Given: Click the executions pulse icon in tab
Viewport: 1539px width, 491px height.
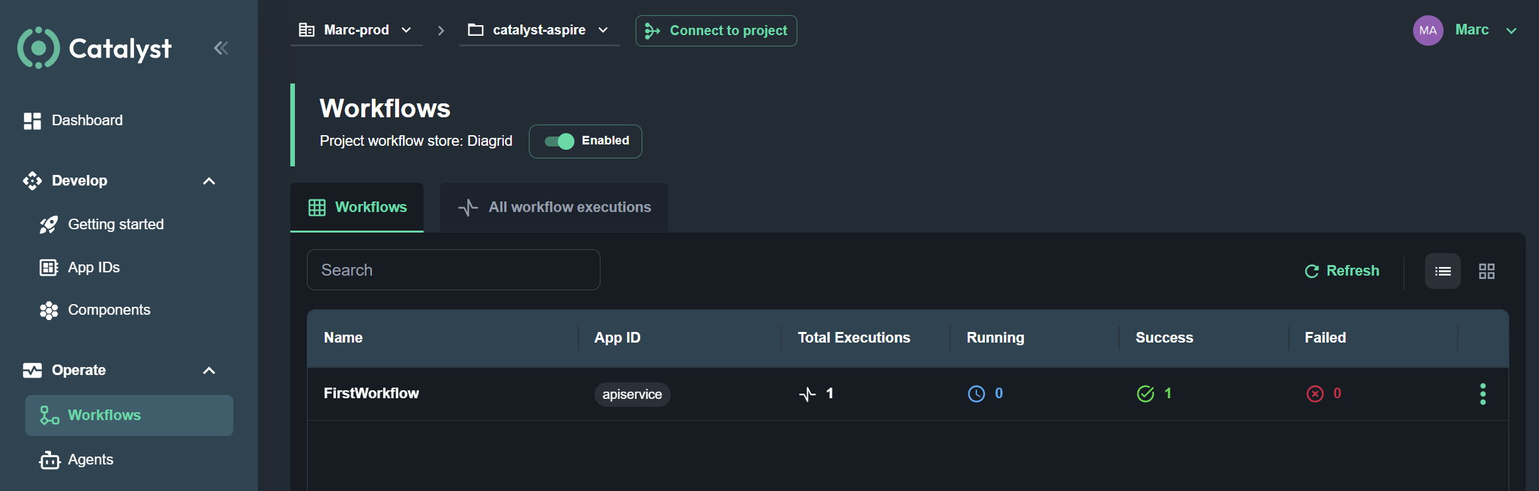Looking at the screenshot, I should click(468, 207).
